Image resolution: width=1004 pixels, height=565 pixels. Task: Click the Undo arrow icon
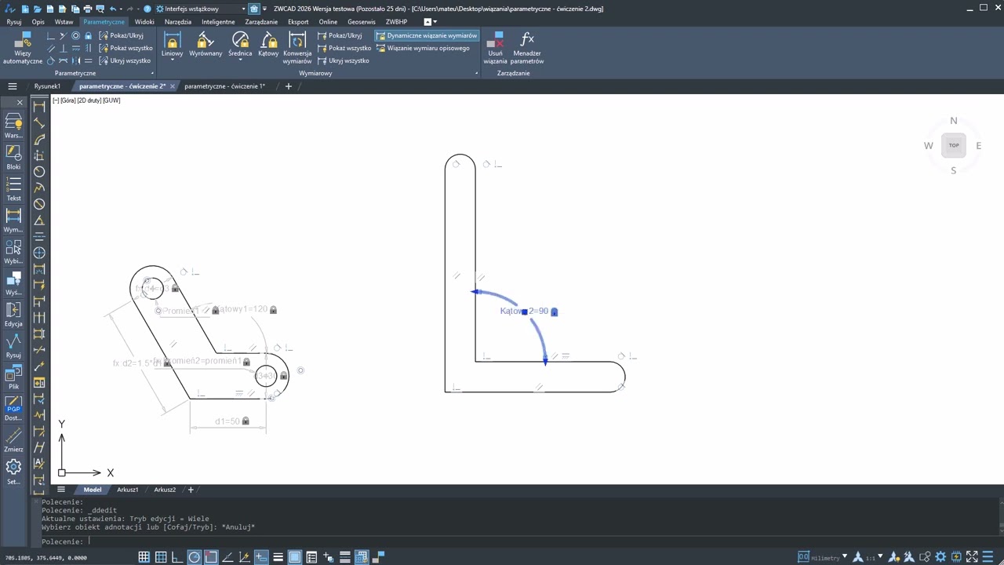[x=113, y=9]
